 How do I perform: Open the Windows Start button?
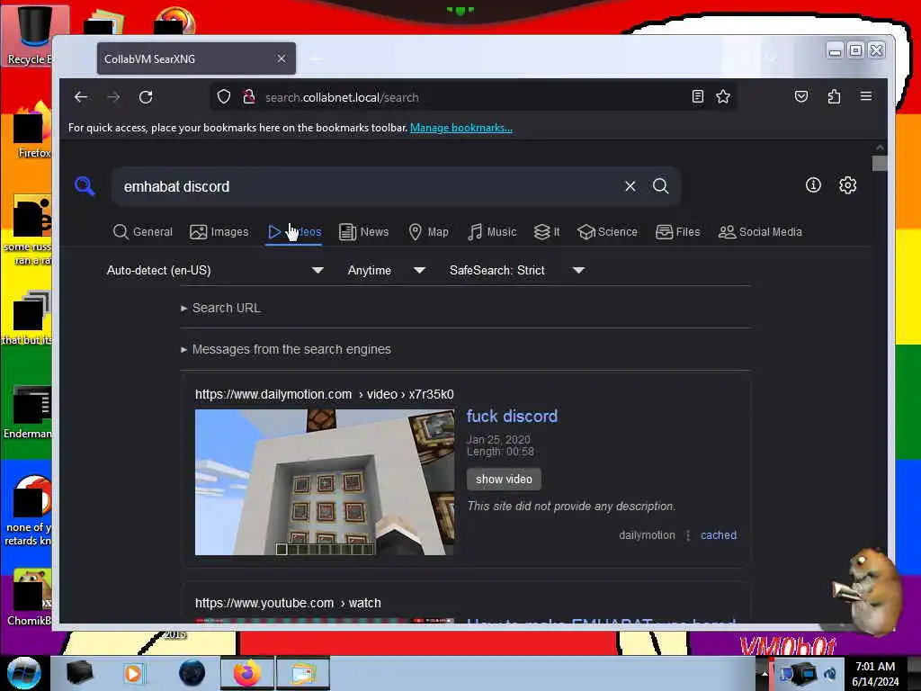(x=23, y=673)
